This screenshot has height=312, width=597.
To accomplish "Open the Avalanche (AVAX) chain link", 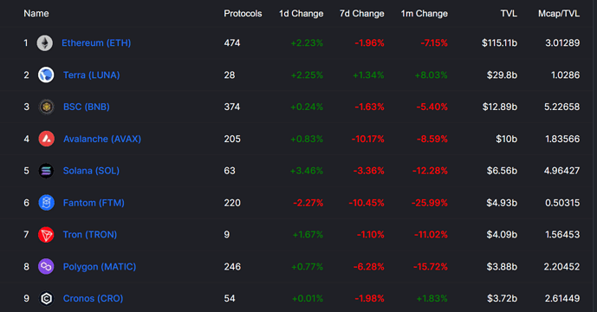I will [102, 139].
